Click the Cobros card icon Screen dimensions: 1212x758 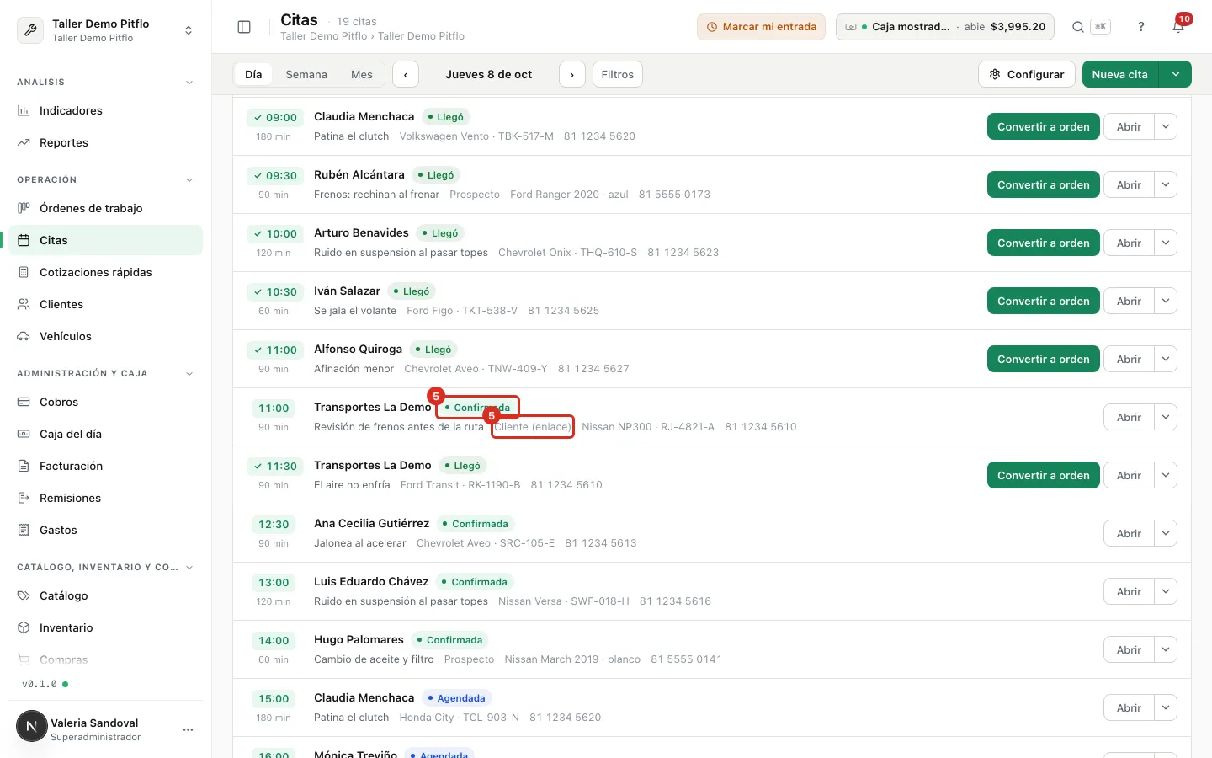(x=24, y=402)
